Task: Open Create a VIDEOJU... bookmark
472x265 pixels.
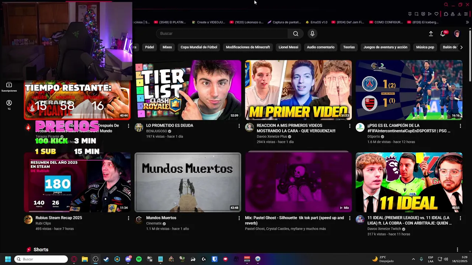Action: 208,22
